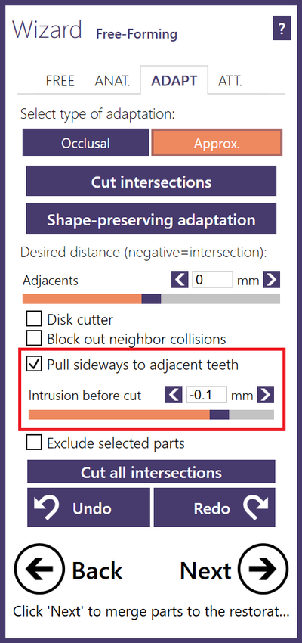
Task: Uncheck Pull sideways to adjacent teeth
Action: click(x=34, y=364)
